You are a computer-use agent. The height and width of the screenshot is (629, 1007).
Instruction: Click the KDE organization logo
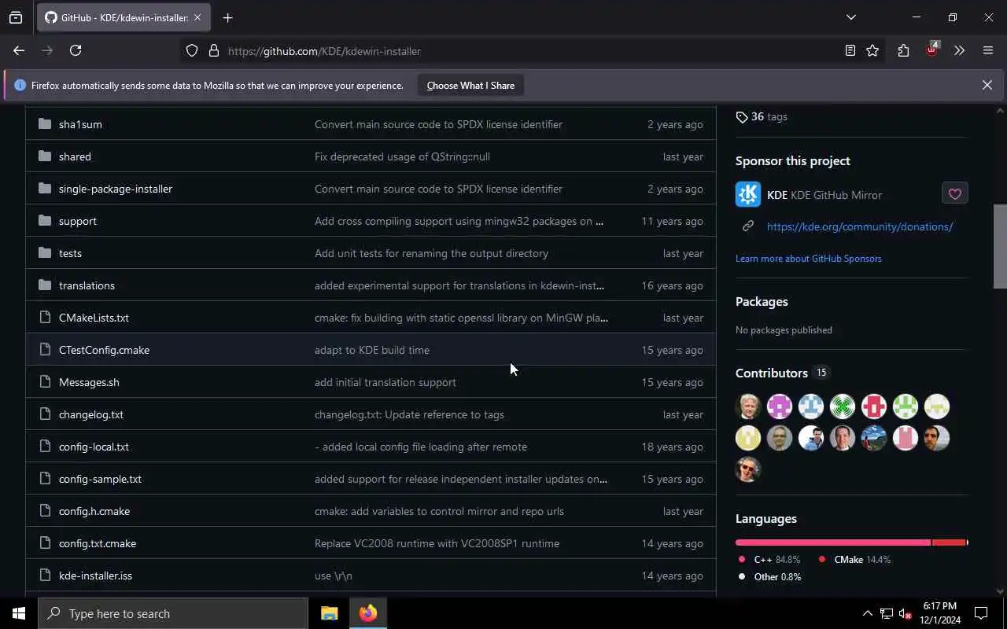(x=748, y=194)
